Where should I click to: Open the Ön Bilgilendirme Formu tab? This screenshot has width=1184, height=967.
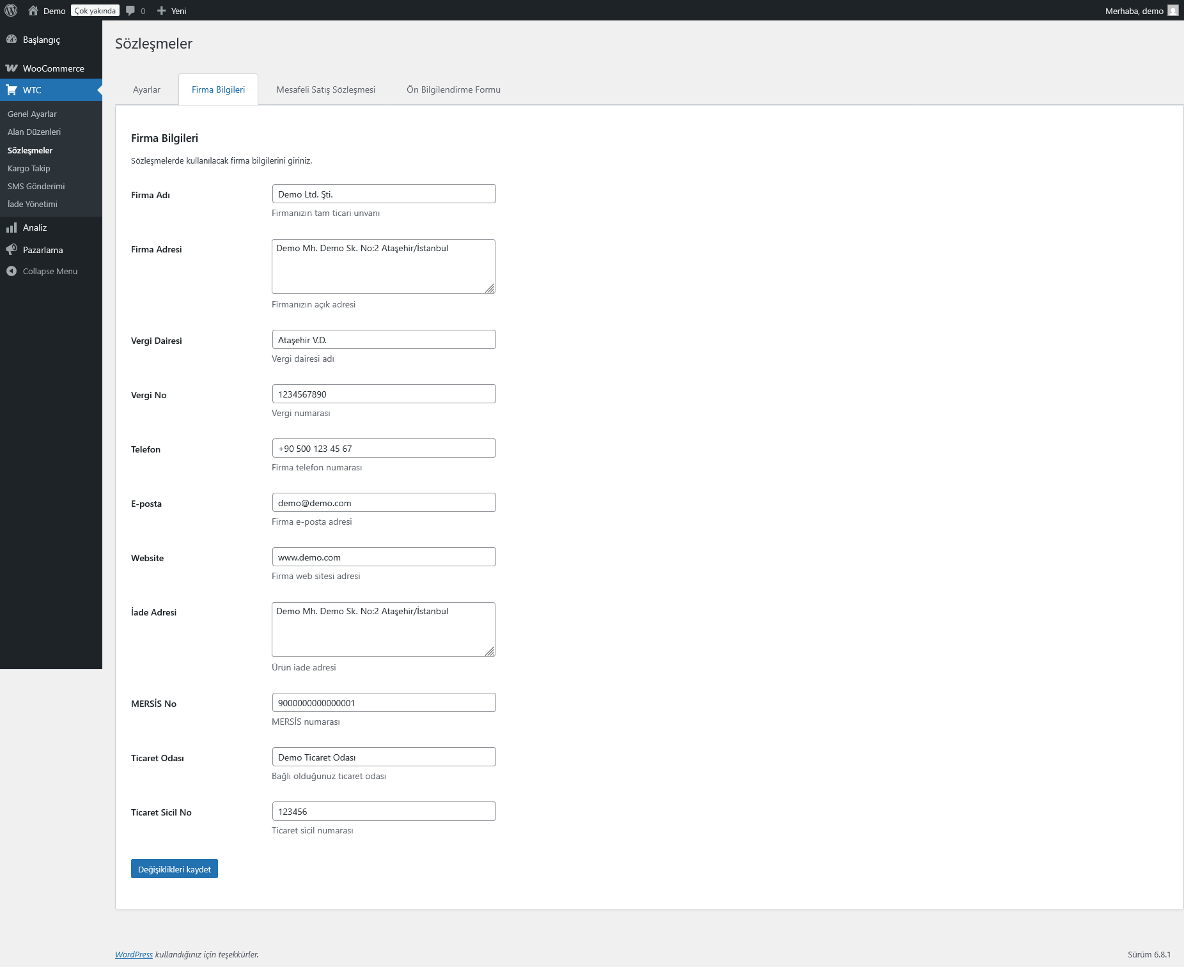click(453, 89)
